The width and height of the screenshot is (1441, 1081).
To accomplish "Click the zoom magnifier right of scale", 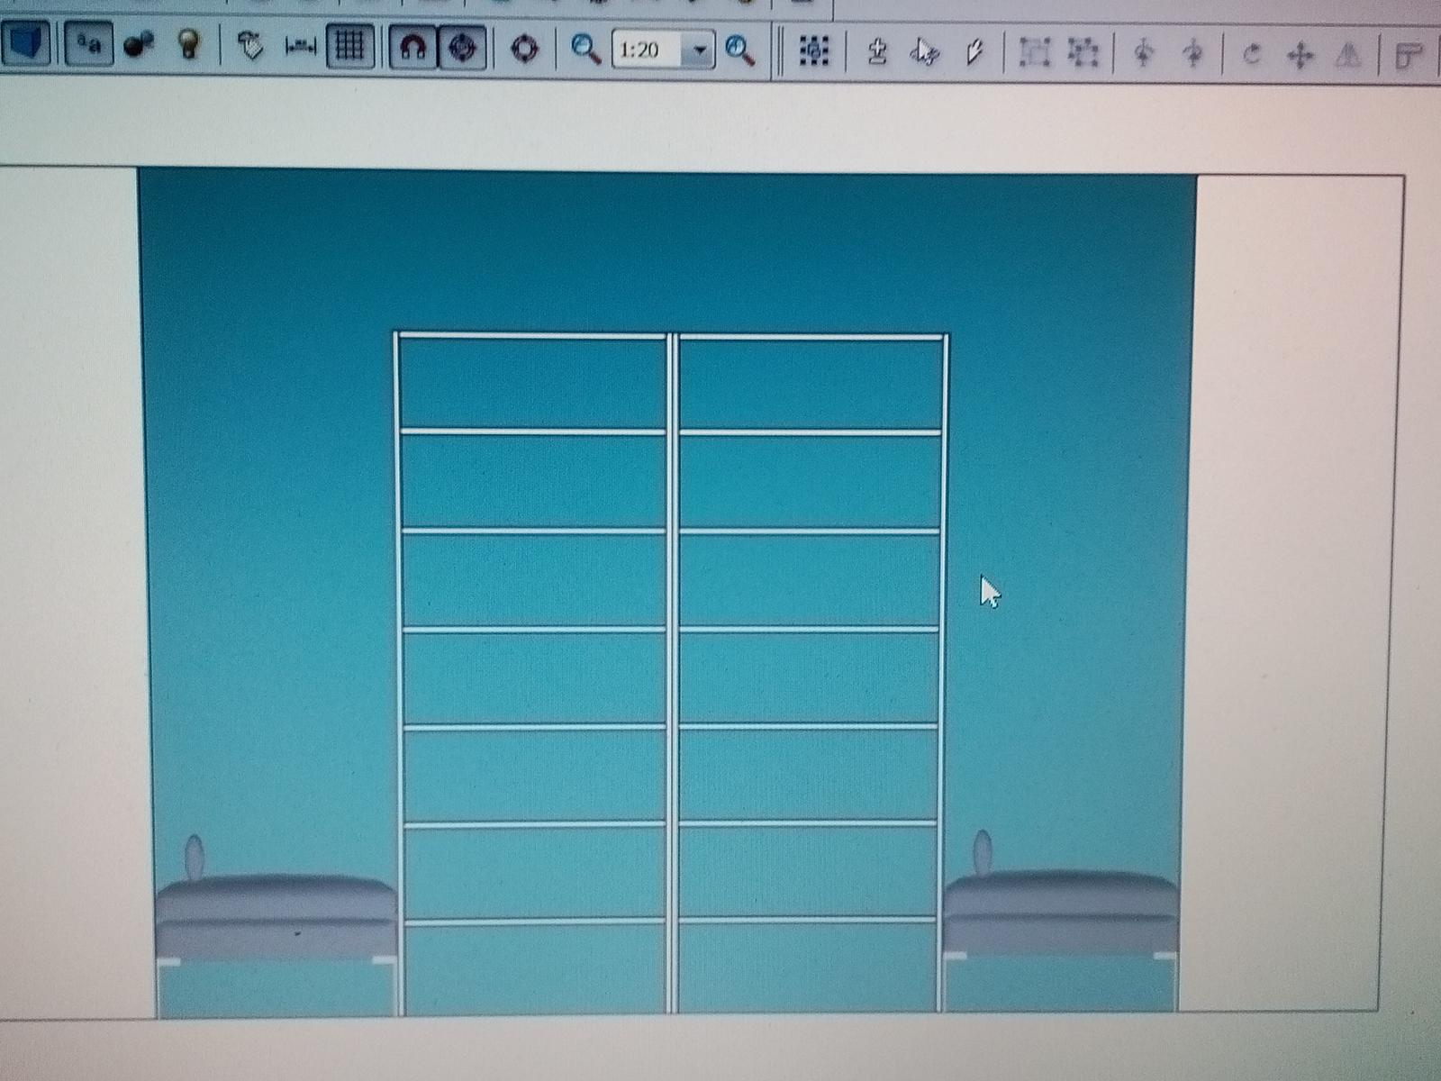I will coord(739,51).
